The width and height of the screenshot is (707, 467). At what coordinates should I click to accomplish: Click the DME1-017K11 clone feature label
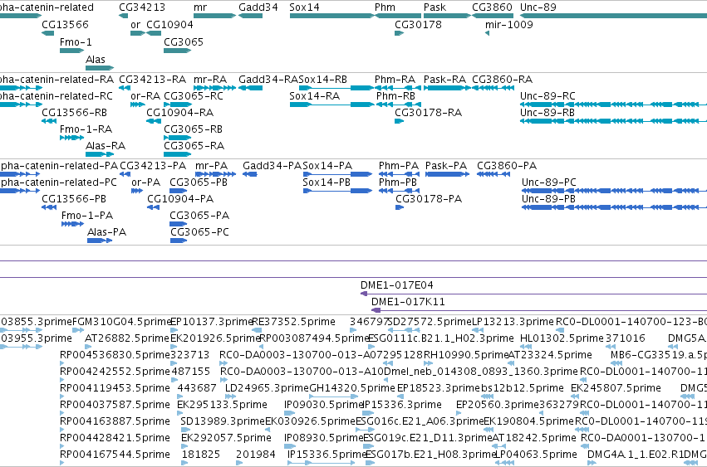pyautogui.click(x=408, y=302)
